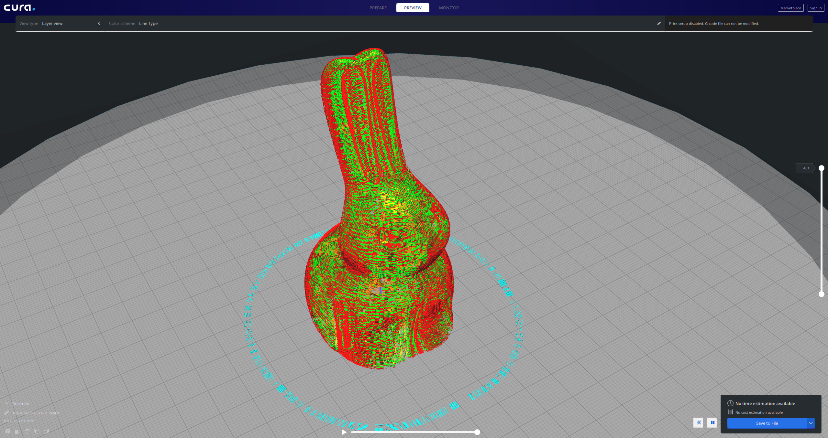Pause the layer preview animation
This screenshot has height=438, width=828.
pyautogui.click(x=712, y=423)
